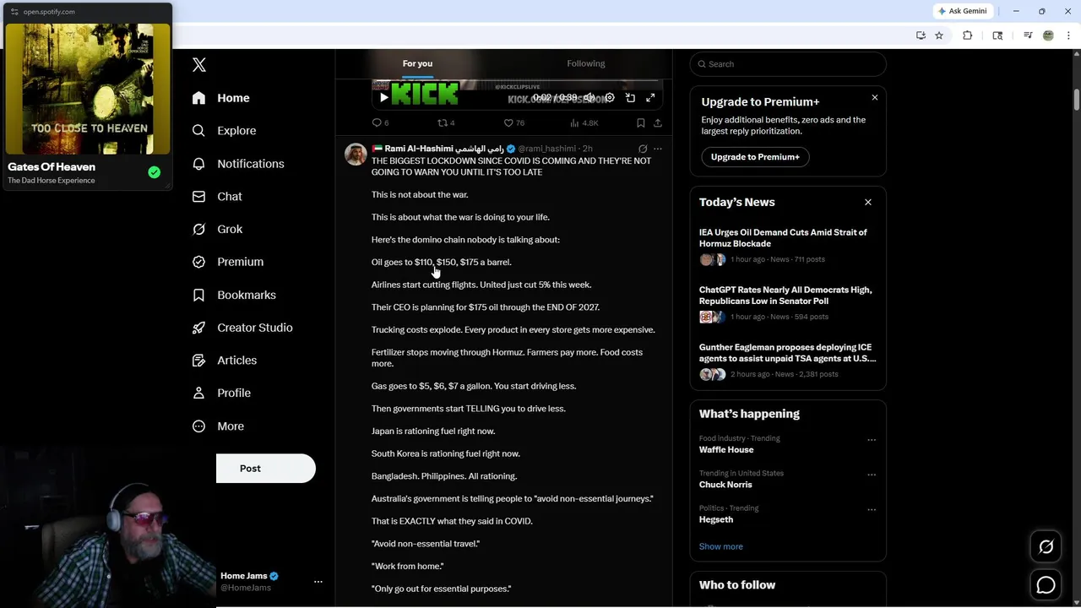Click Too Close To Heaven album art
The width and height of the screenshot is (1081, 608).
coord(88,88)
